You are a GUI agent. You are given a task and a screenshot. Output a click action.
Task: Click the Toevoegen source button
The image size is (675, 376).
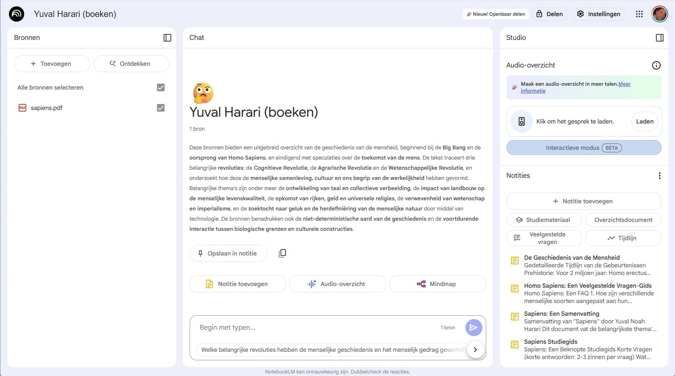[x=52, y=64]
